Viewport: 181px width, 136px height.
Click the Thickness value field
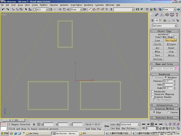(x=168, y=81)
